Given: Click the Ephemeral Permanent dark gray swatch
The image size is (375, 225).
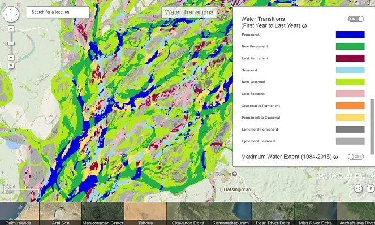Looking at the screenshot, I should pyautogui.click(x=350, y=129).
